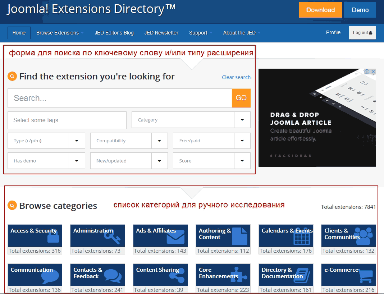This screenshot has height=294, width=384.
Task: Open the New/updated dropdown
Action: [129, 161]
